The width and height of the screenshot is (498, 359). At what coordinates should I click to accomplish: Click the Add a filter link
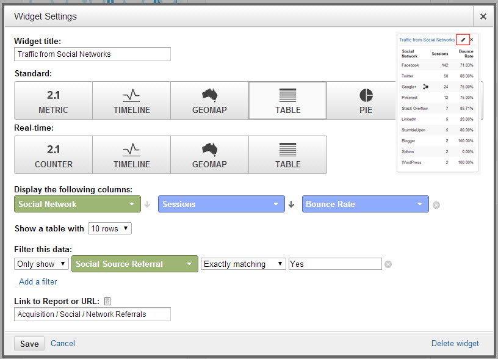(38, 282)
